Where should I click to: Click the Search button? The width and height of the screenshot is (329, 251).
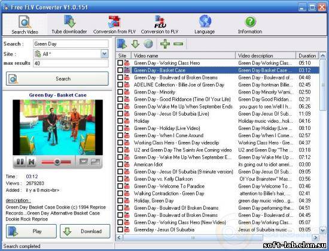point(57,78)
